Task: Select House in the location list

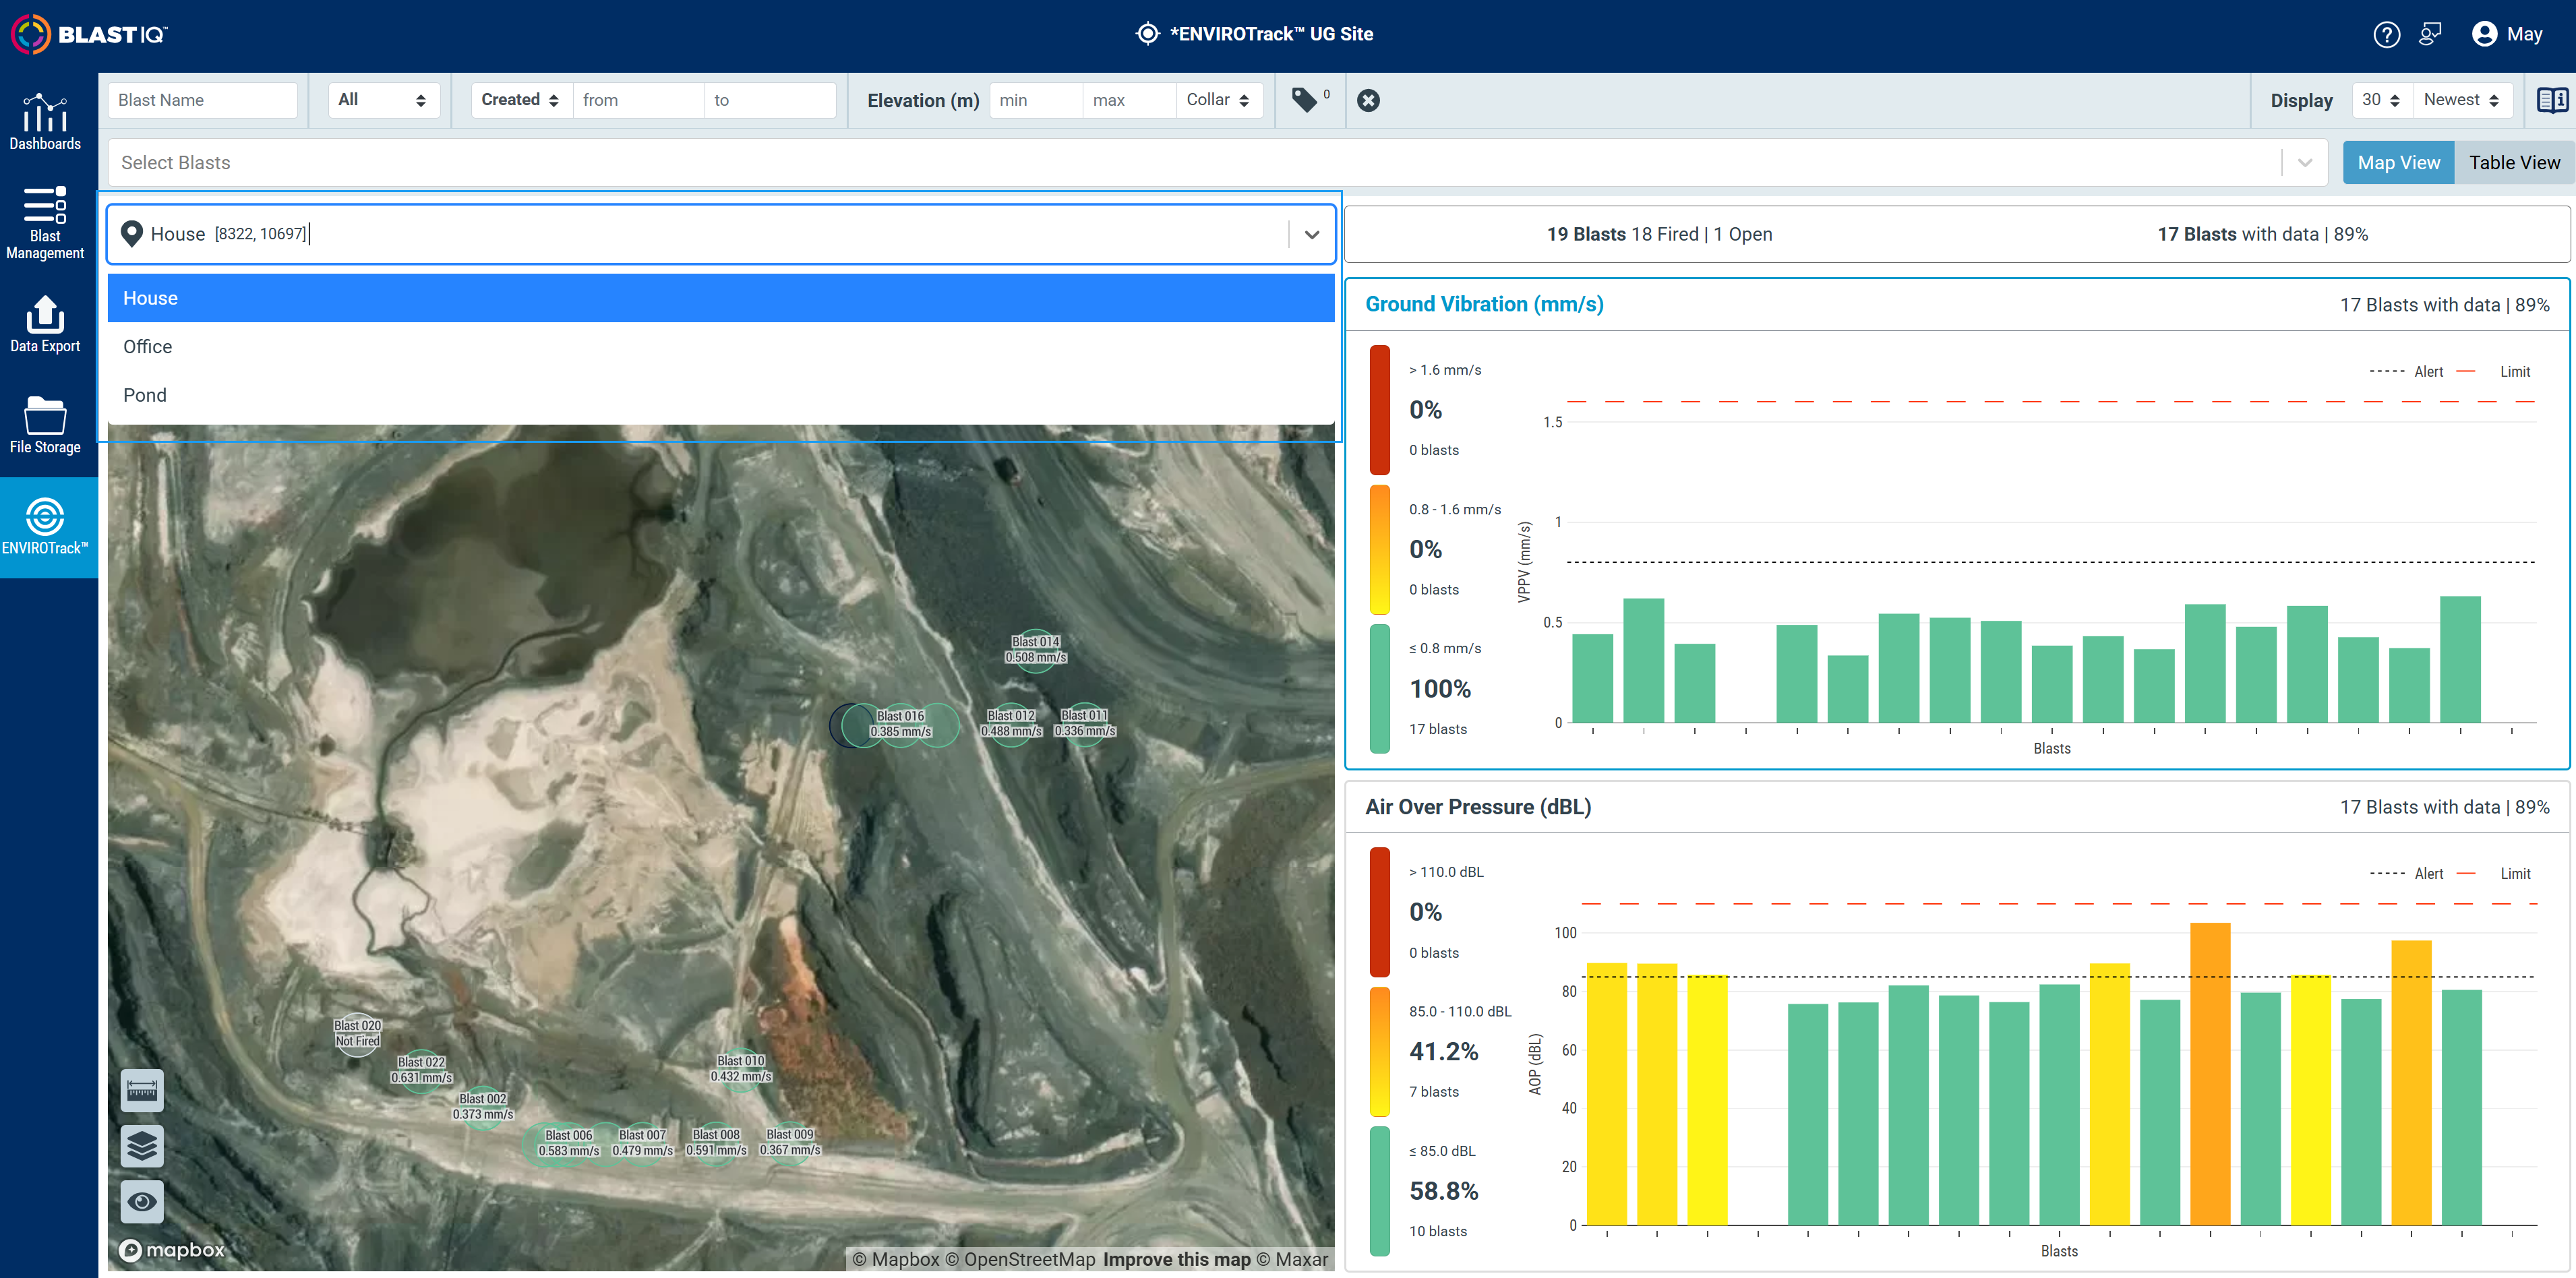Action: [721, 298]
